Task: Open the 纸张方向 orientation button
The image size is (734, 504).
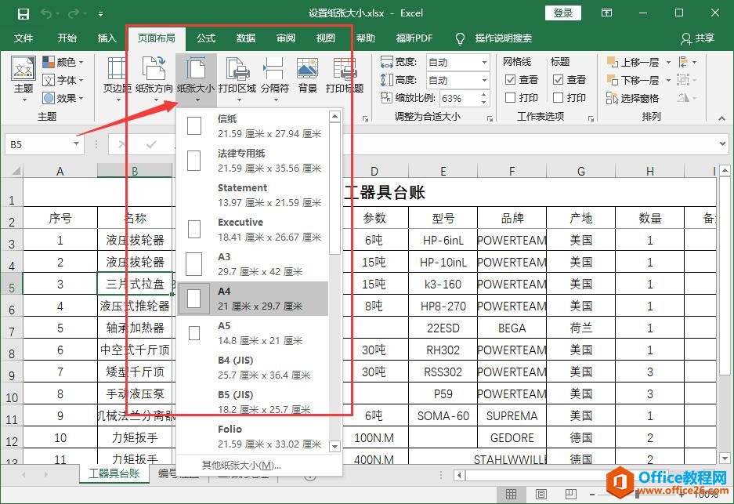Action: [x=154, y=78]
